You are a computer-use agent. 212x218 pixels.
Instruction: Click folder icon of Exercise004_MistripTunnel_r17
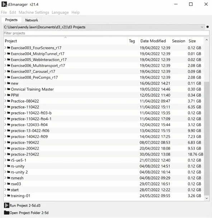[9, 53]
